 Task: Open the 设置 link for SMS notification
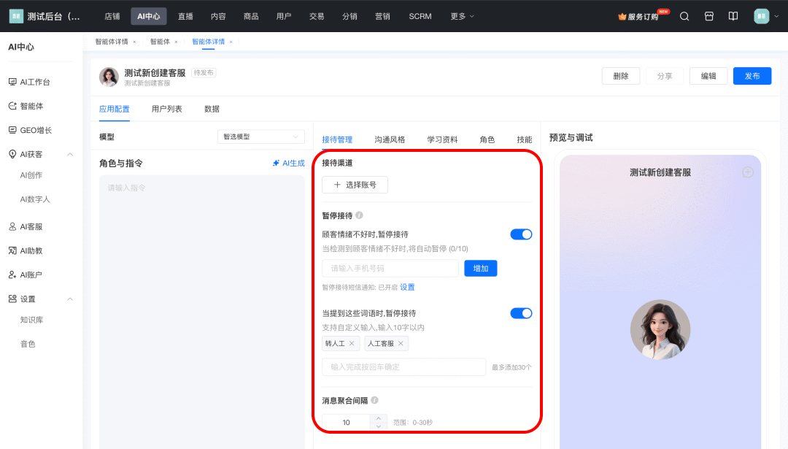pos(407,287)
